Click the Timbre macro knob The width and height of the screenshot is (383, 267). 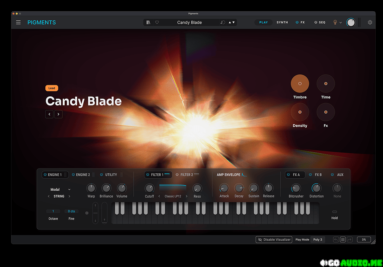(x=300, y=84)
